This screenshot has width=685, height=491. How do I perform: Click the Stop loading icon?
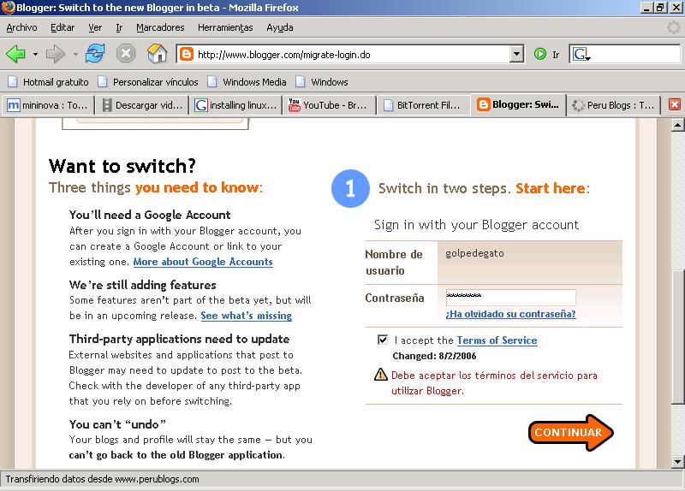pyautogui.click(x=126, y=54)
